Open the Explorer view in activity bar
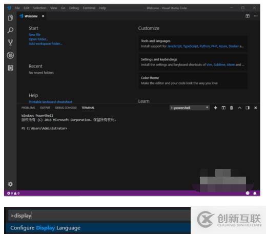This screenshot has height=234, width=266. tap(10, 18)
